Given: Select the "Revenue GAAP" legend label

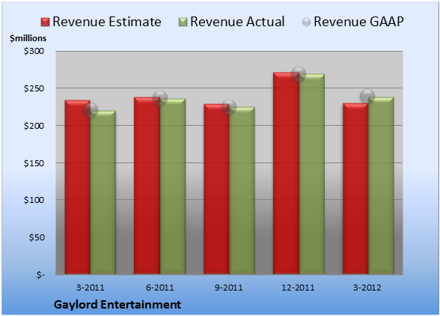Looking at the screenshot, I should [358, 22].
